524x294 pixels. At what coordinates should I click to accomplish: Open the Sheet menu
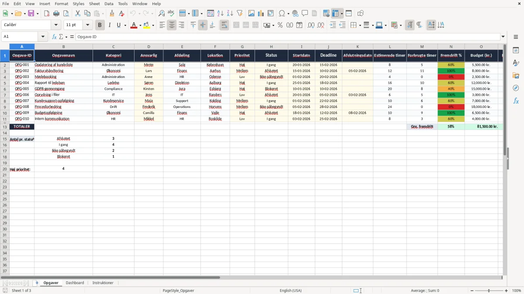(94, 3)
